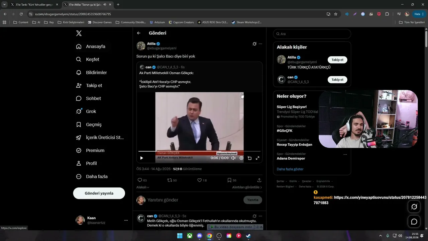Open the Extensions puzzle icon
Screen dimensions: 428x241
(387, 14)
